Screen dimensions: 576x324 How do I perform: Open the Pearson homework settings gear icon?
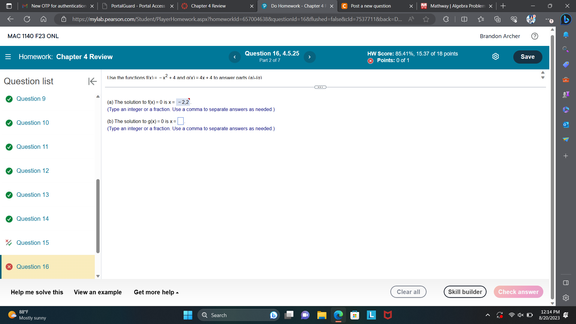[495, 56]
